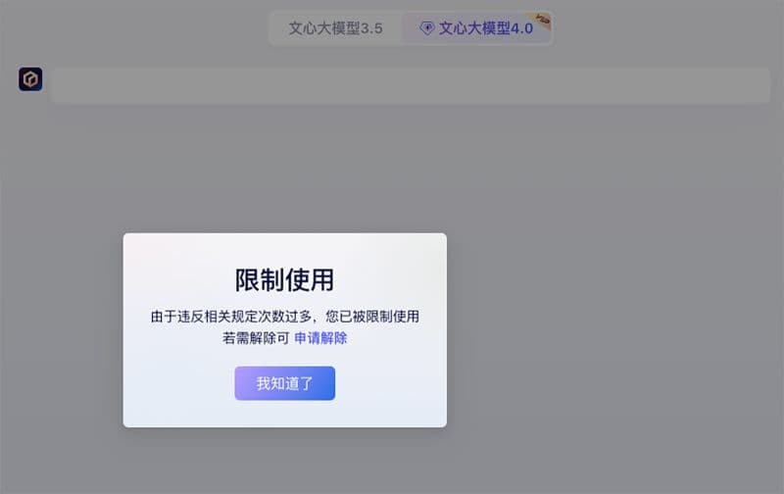The image size is (784, 494).
Task: Open the 申请解除 appeal link
Action: coord(320,338)
